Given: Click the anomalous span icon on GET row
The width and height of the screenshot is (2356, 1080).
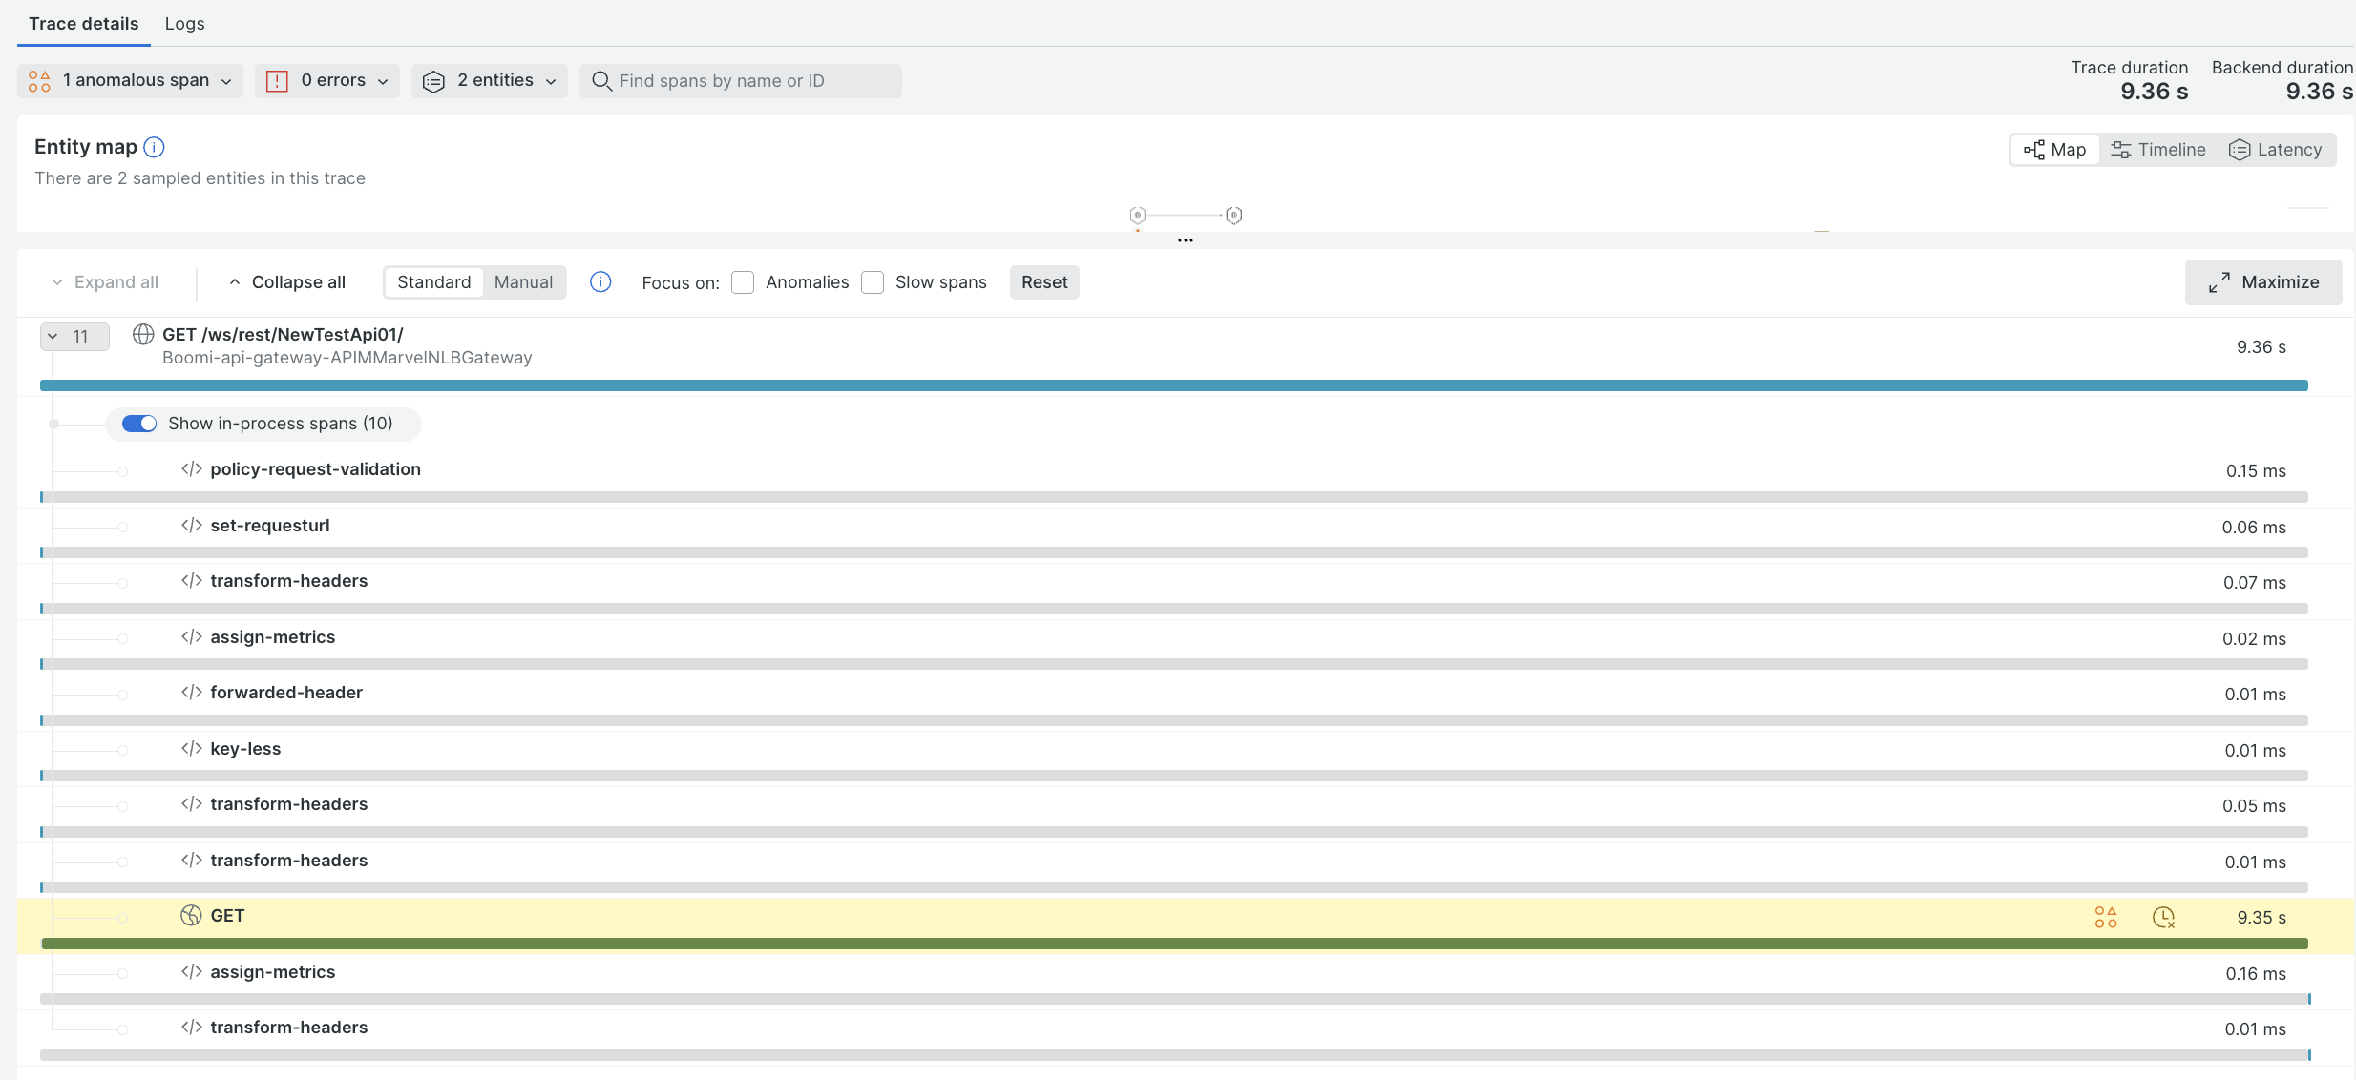Looking at the screenshot, I should coord(2106,917).
